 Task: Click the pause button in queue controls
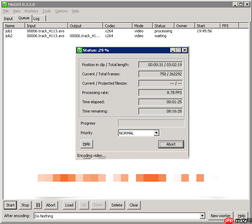[x=38, y=205]
